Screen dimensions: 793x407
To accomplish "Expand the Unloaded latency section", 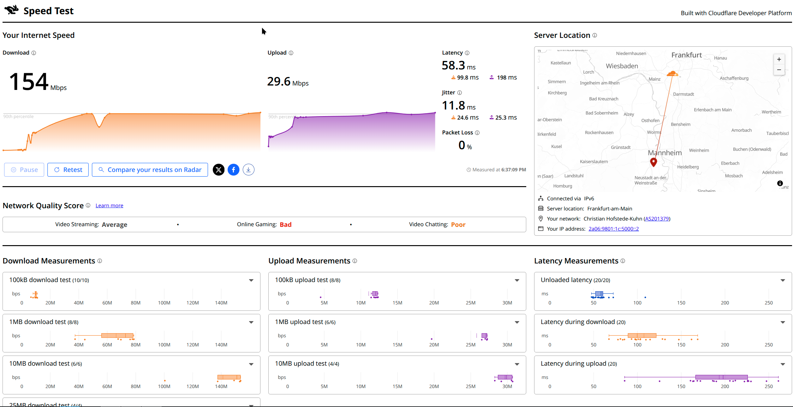I will click(x=783, y=280).
